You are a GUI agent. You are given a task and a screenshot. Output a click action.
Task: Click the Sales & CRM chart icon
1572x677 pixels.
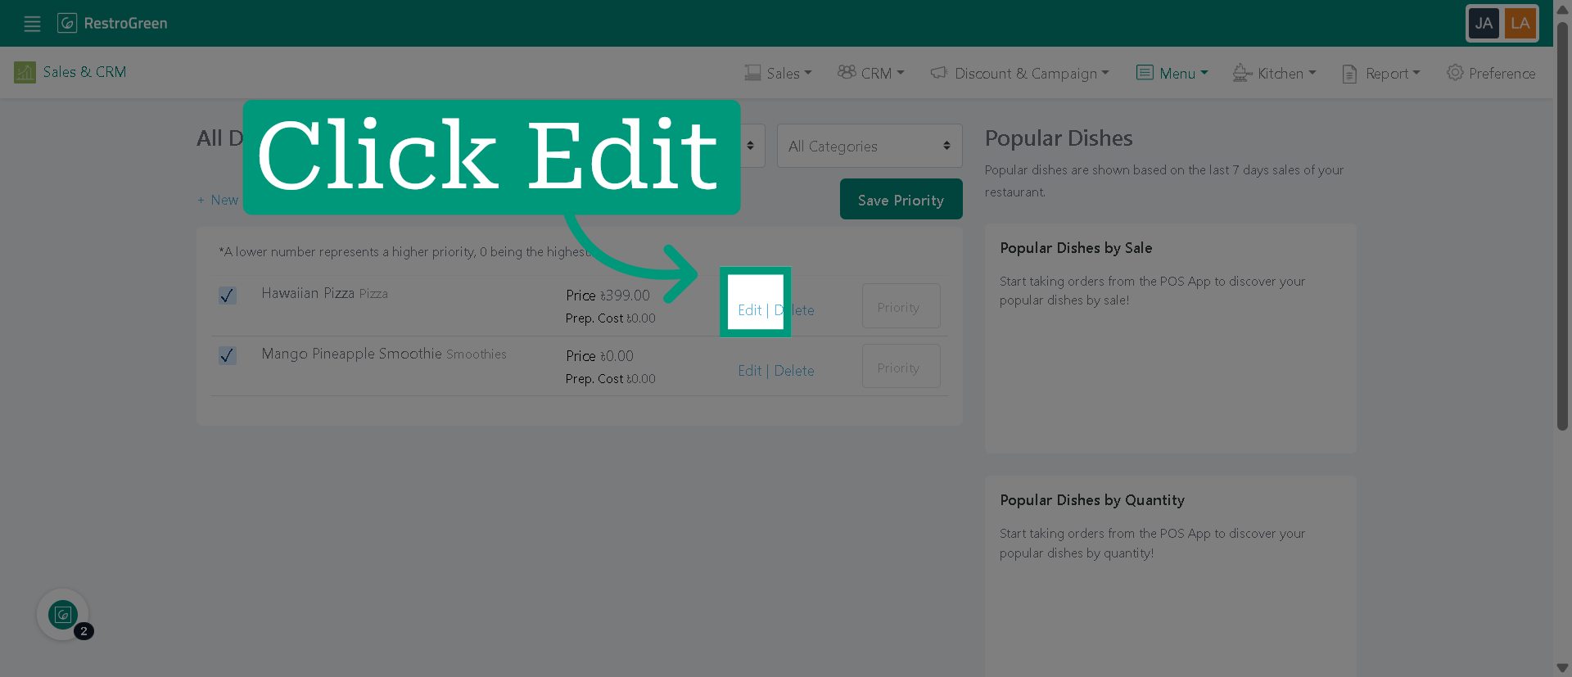[x=25, y=73]
